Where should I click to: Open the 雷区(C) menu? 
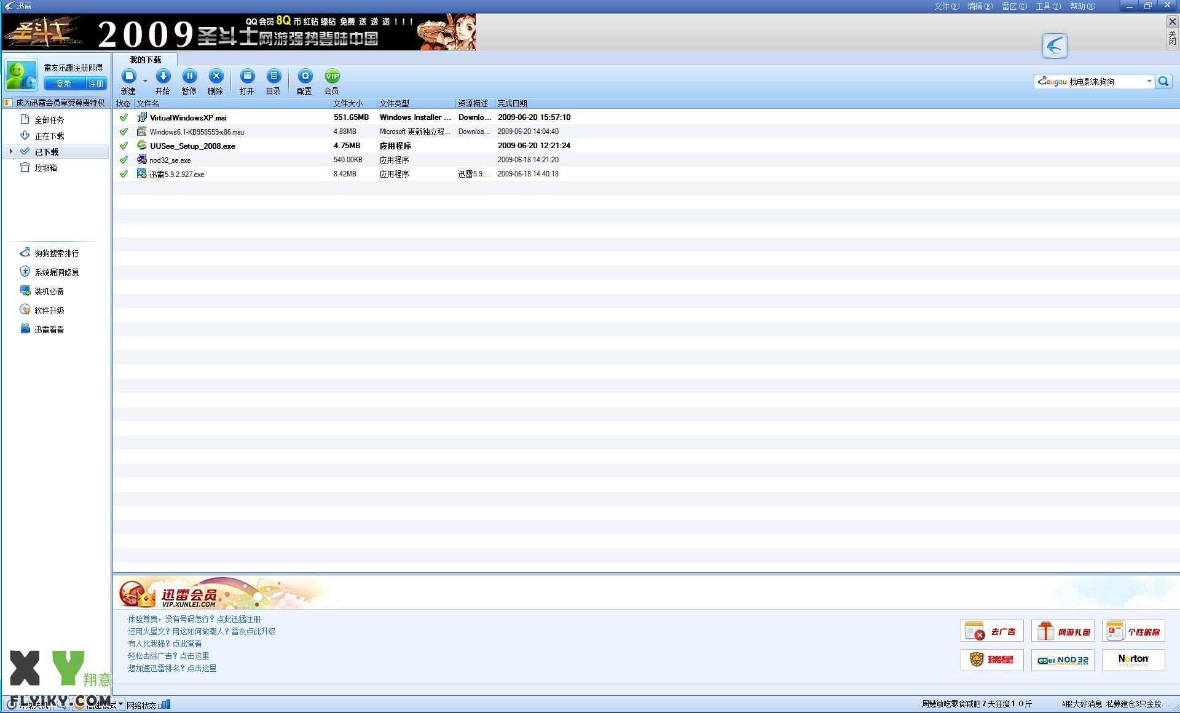pyautogui.click(x=1014, y=6)
